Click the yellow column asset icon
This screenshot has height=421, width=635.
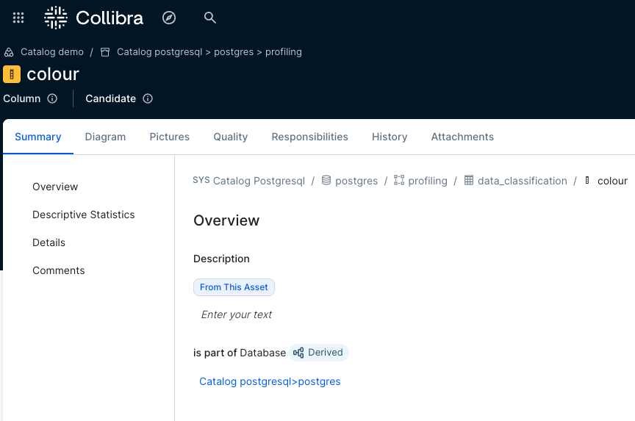[x=12, y=74]
